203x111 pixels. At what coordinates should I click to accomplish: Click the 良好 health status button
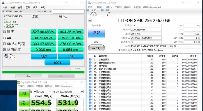[x=96, y=33]
